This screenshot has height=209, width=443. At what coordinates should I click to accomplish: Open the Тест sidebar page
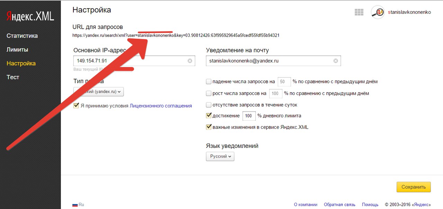pos(13,77)
